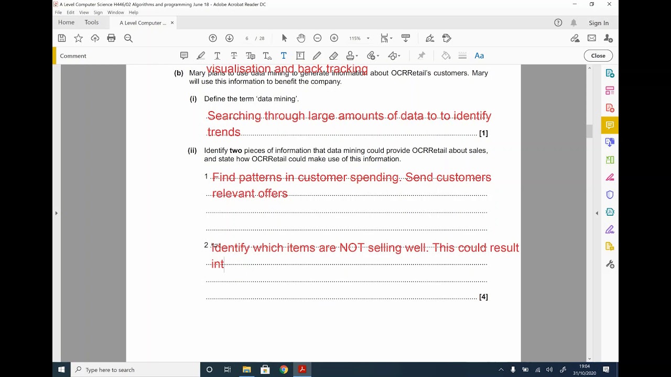Screen dimensions: 671x377
Task: Open page fit options dropdown
Action: [x=387, y=38]
